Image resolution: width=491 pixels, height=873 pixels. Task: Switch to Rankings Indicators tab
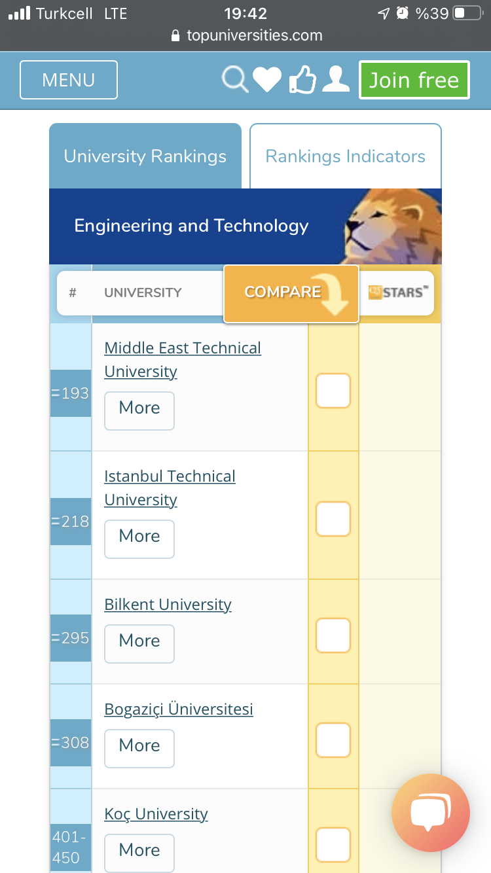tap(345, 156)
